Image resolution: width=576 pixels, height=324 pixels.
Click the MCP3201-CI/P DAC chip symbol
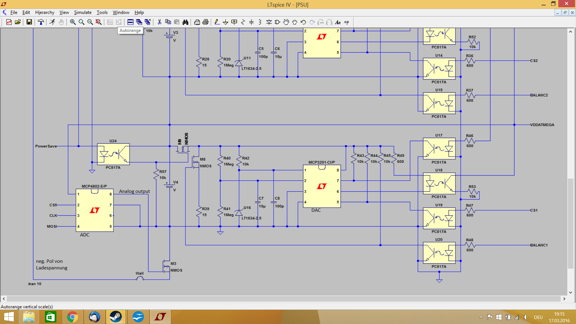[x=322, y=186]
